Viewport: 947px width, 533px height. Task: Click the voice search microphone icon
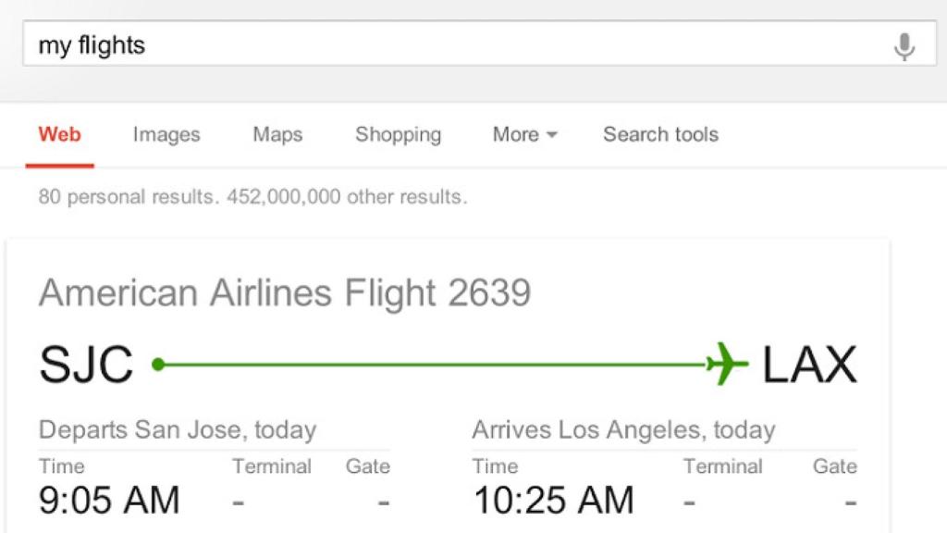tap(904, 44)
